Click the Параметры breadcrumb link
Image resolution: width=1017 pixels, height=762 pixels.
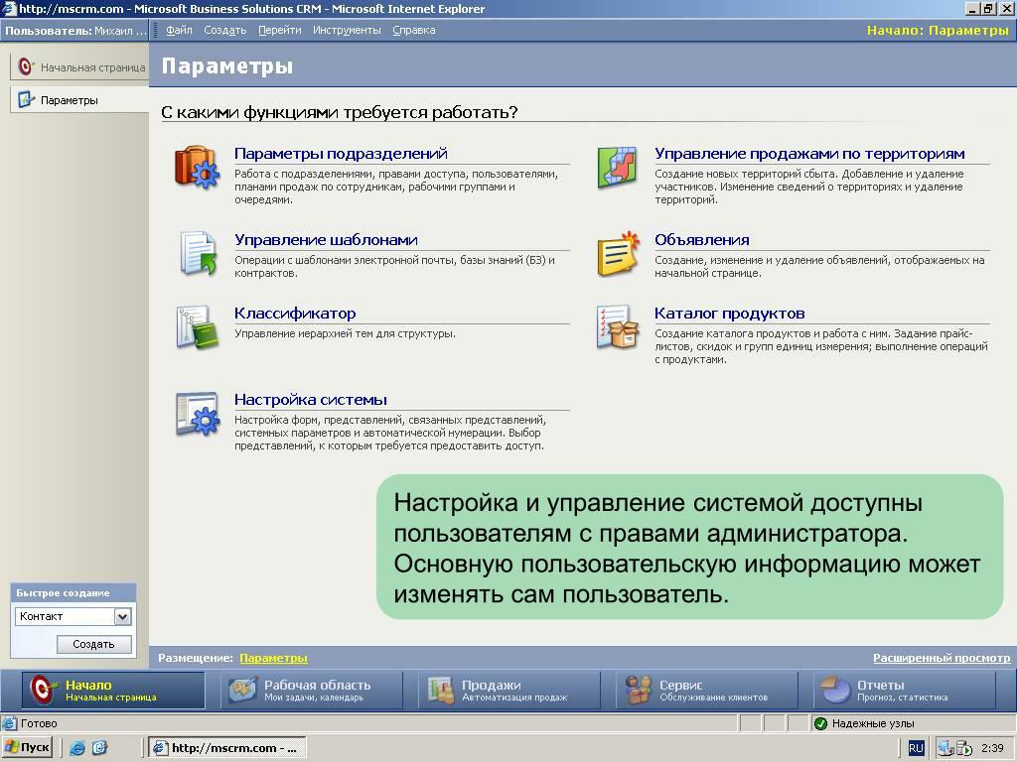274,658
